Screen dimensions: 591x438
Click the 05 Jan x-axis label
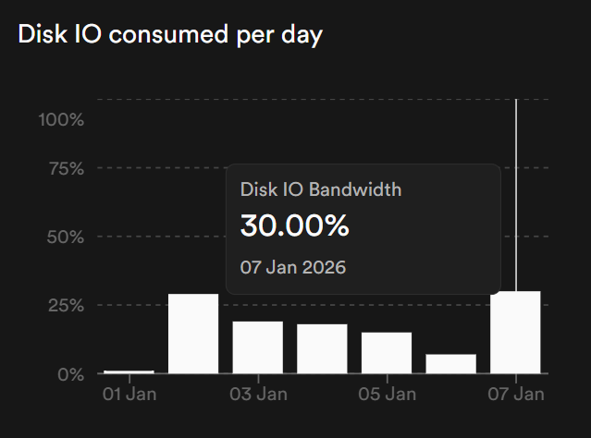[x=387, y=395]
